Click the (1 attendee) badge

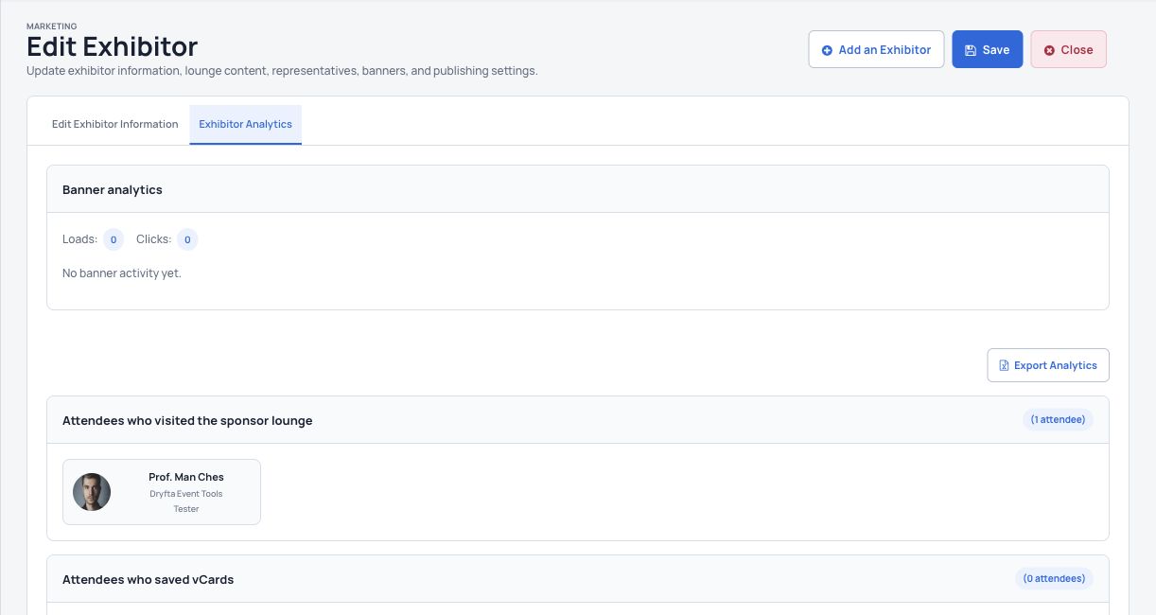click(x=1058, y=419)
